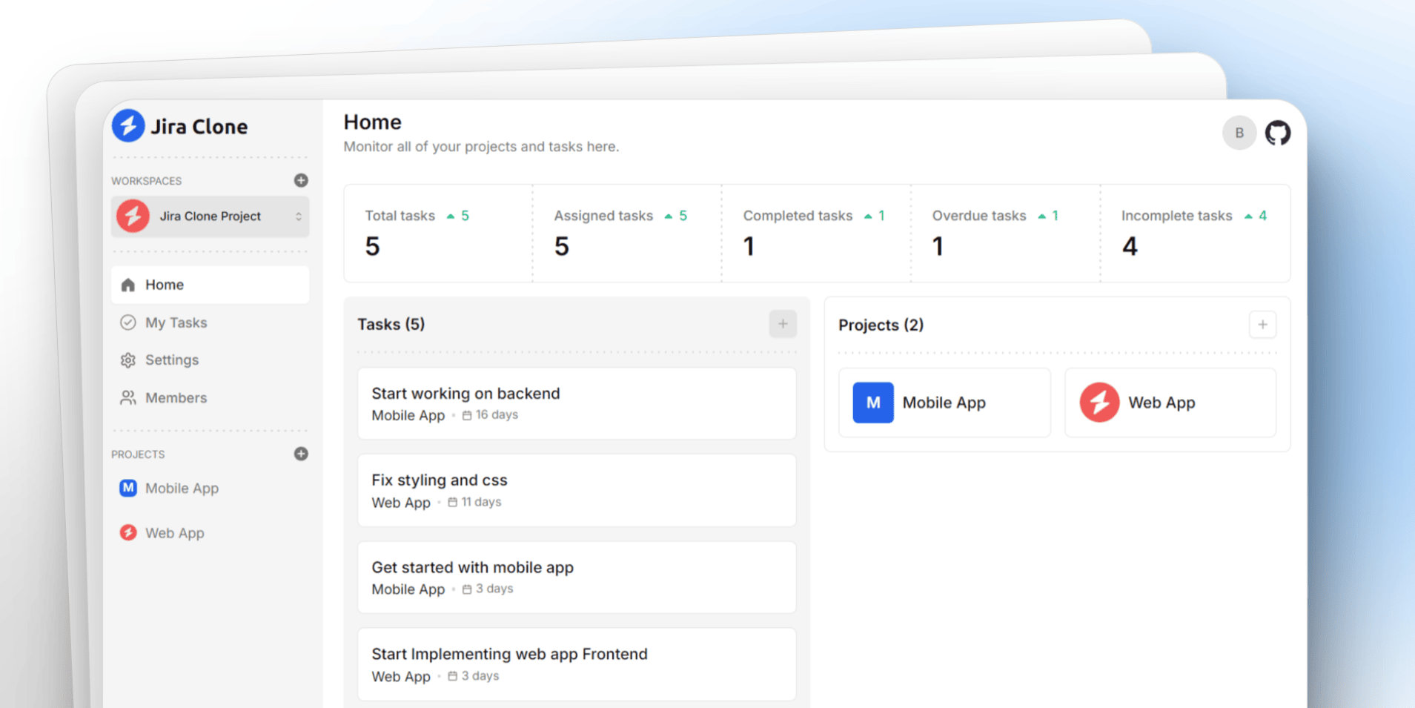Click the Tasks (5) heading
Viewport: 1415px width, 708px height.
391,324
